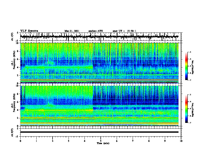Click the "5" voltage tick of ch.1(V) panel
This screenshot has height=158, width=204.
[x=18, y=33]
